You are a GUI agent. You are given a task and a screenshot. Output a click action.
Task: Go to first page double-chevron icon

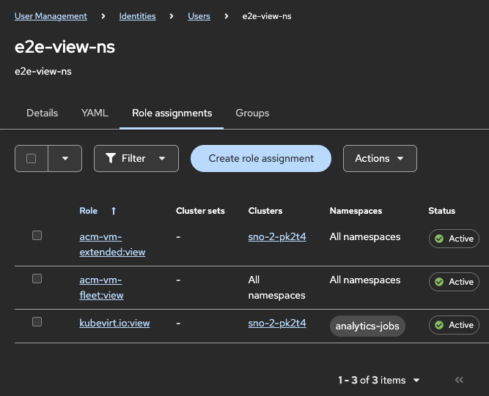tap(460, 380)
